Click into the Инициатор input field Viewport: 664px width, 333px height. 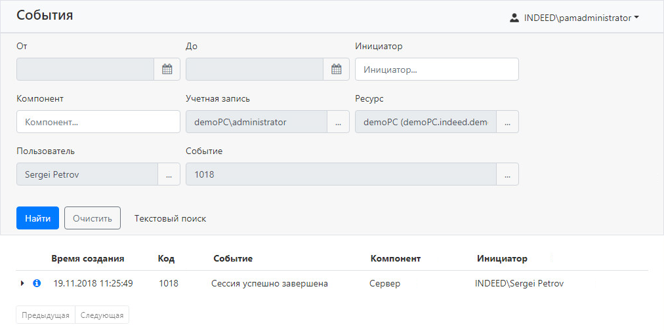(x=436, y=69)
